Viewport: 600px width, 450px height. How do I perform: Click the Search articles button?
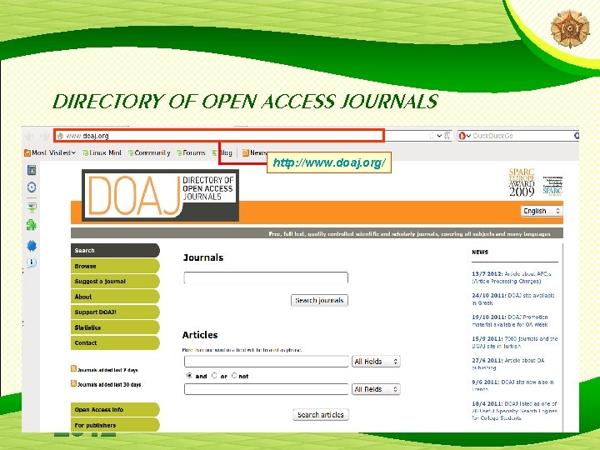point(321,415)
